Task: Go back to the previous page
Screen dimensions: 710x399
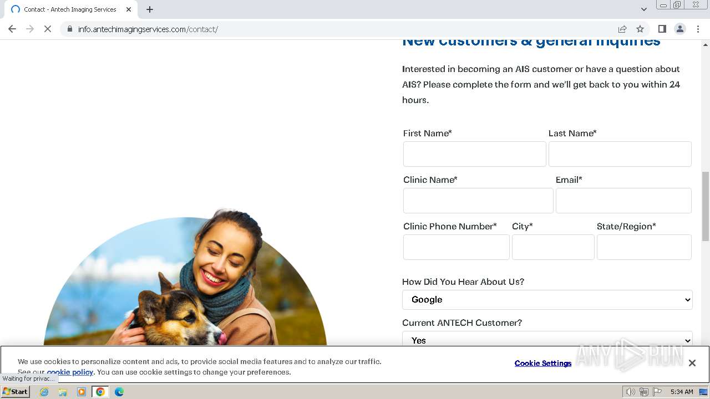Action: pos(12,29)
